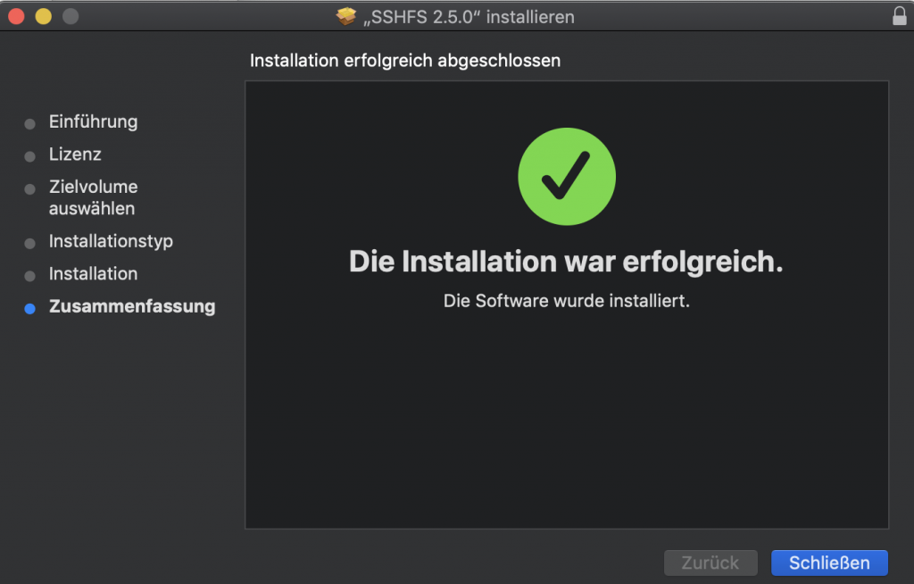Viewport: 914px width, 584px height.
Task: Select the Zusammenfassung step
Action: coord(132,307)
